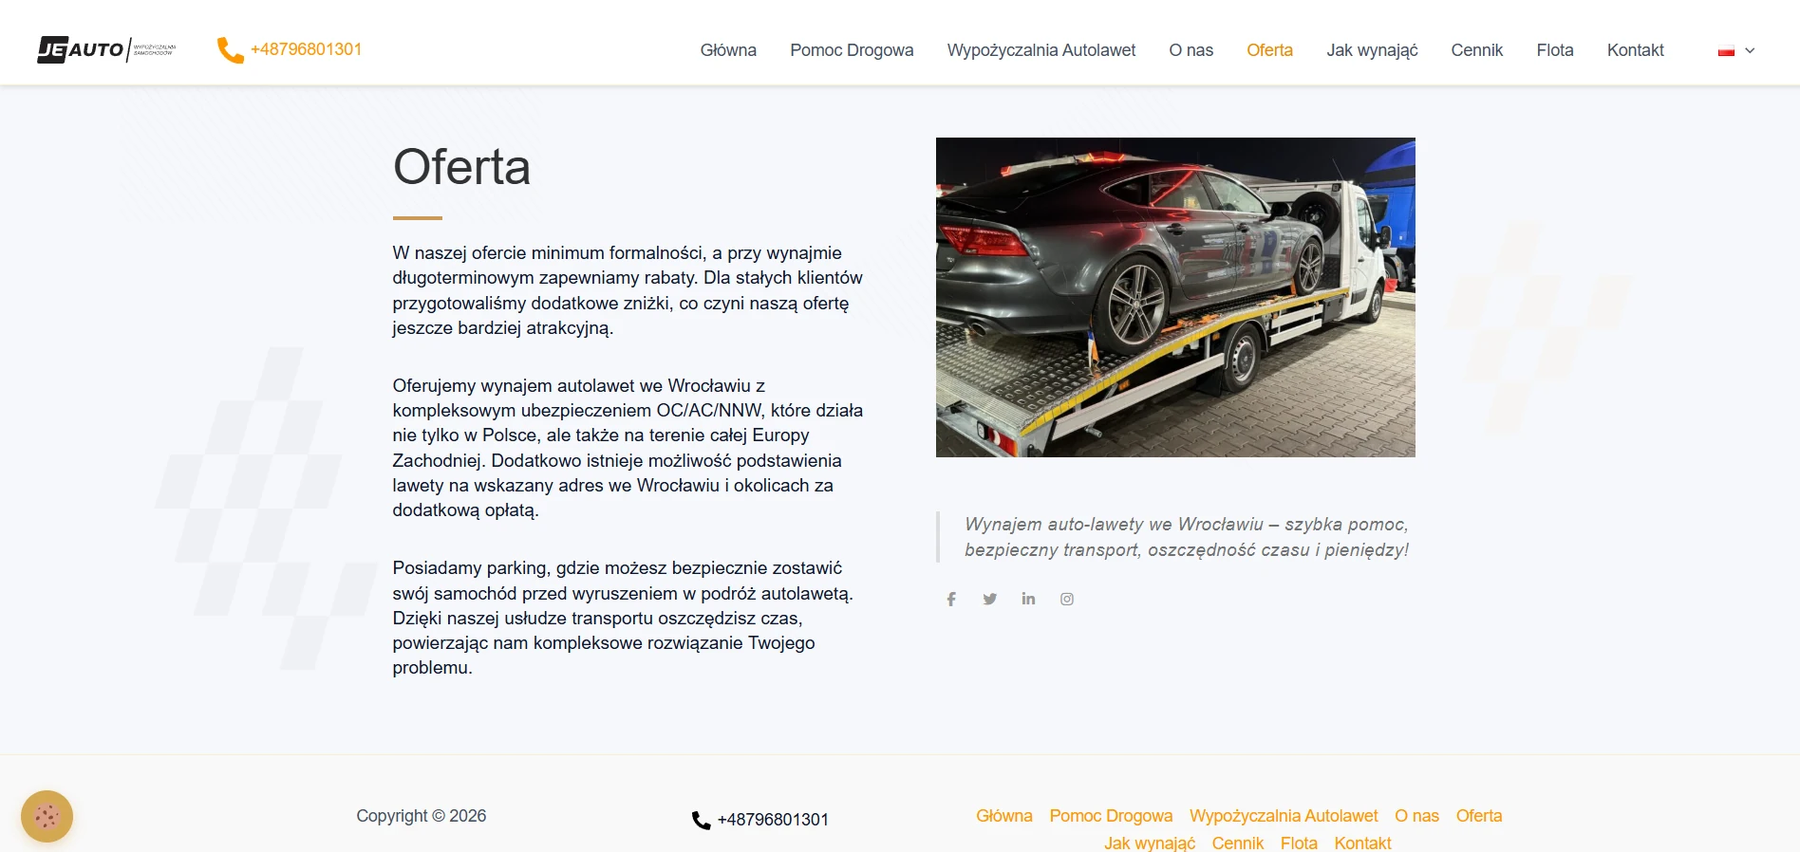Open Jak wynająć in header menu

pyautogui.click(x=1372, y=50)
